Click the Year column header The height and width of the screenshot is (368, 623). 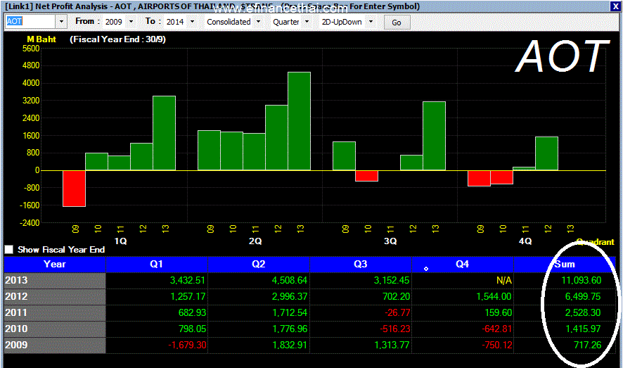(55, 265)
